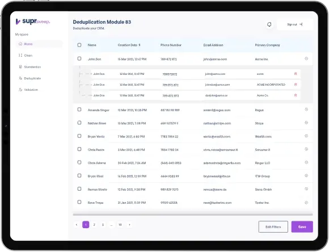Check the Bryan Weel row checkbox

click(79, 175)
